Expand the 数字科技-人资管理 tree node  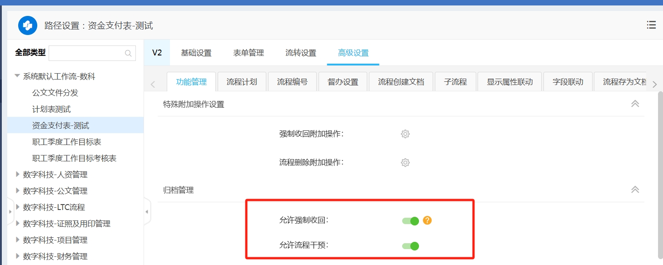[17, 174]
